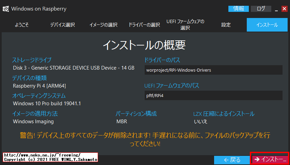The width and height of the screenshot is (290, 165).
Task: Click the UEFI firmware path field pftf/RPi4
Action: (x=213, y=95)
